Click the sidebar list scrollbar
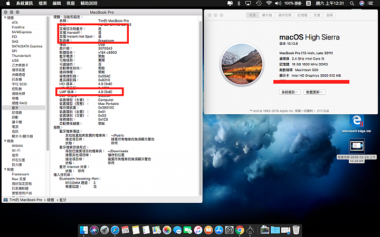Image resolution: width=380 pixels, height=237 pixels. point(47,83)
